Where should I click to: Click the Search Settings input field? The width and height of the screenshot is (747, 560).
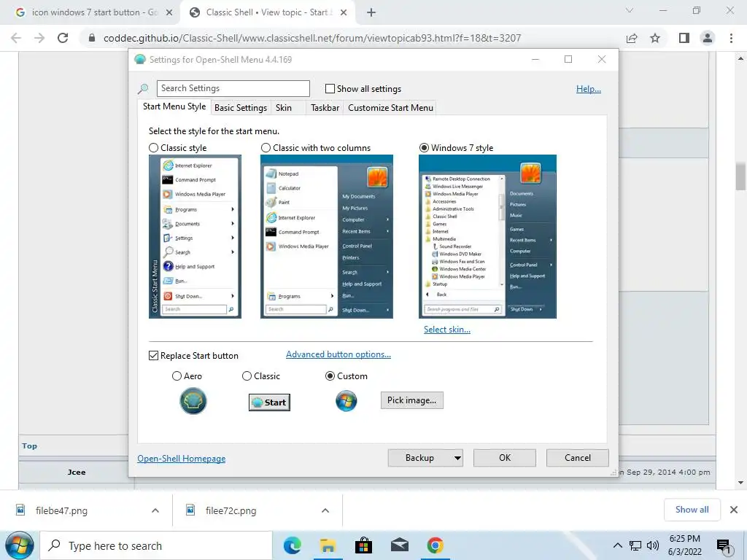pyautogui.click(x=233, y=88)
